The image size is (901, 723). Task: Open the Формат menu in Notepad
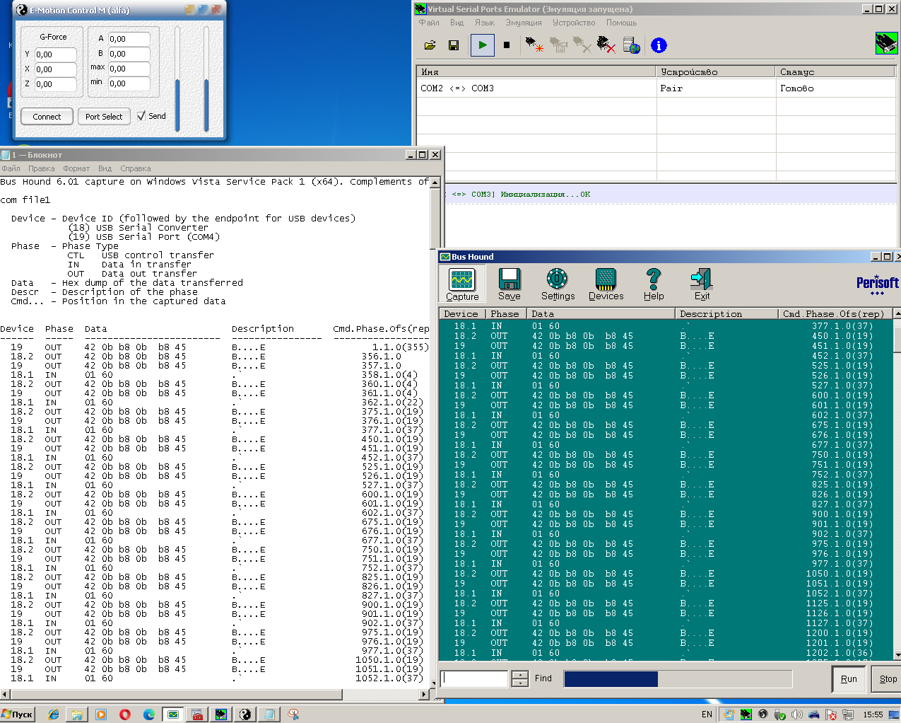[76, 168]
